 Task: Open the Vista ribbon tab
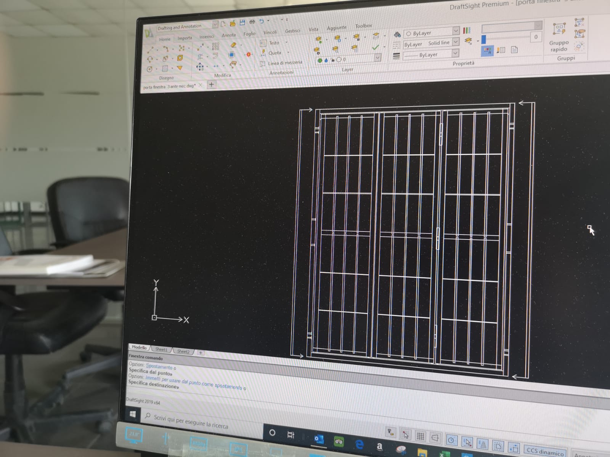pos(313,29)
